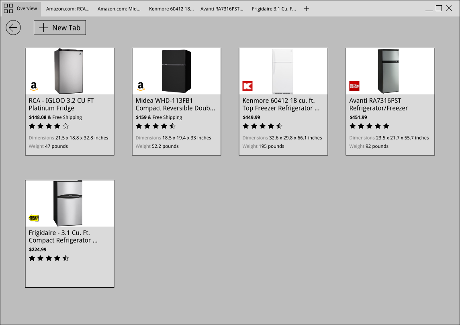Open the Avanti refrigerator thumbnail image
The width and height of the screenshot is (460, 325).
coord(388,71)
